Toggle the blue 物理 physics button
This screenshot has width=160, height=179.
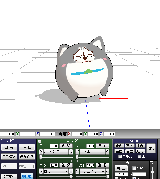tap(27, 176)
